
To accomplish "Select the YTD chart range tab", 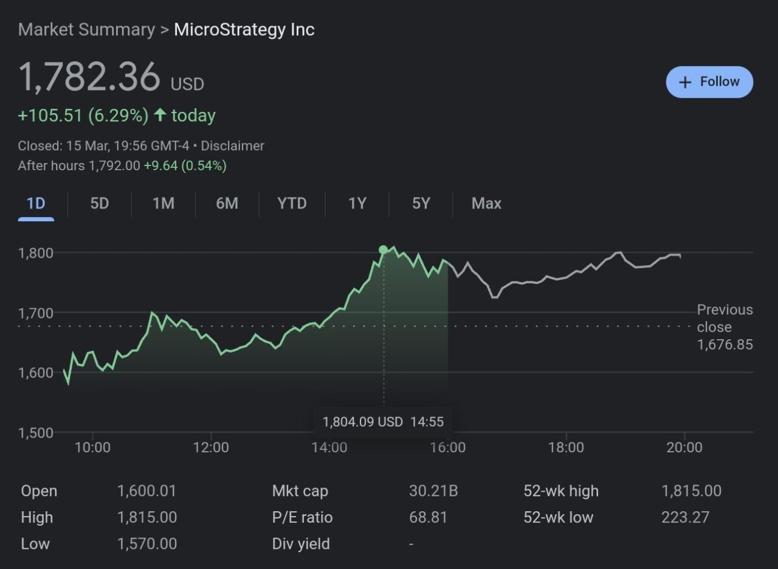I will click(292, 204).
